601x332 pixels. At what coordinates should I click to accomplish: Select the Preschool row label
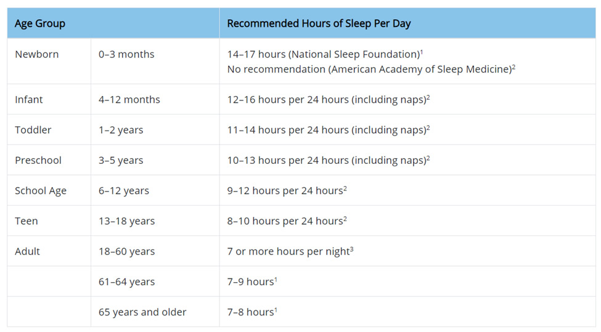coord(38,160)
